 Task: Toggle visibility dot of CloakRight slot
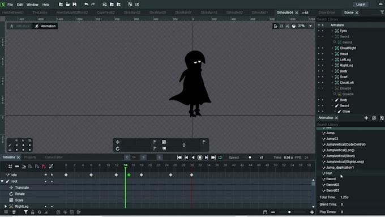click(319, 48)
